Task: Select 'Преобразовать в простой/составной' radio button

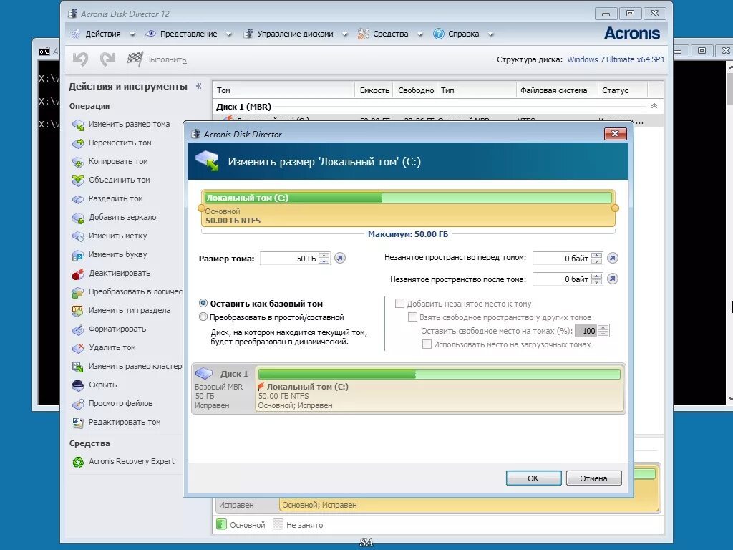Action: pos(203,317)
